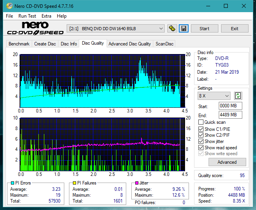This screenshot has width=256, height=210.
Task: Click the Progress 100 % value
Action: click(240, 189)
